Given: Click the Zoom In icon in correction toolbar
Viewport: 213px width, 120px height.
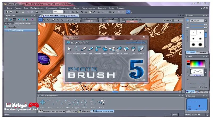Looking at the screenshot, I should (x=67, y=20).
